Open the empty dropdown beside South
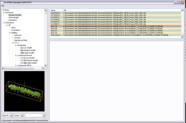The height and width of the screenshot is (123, 186). 35,116
